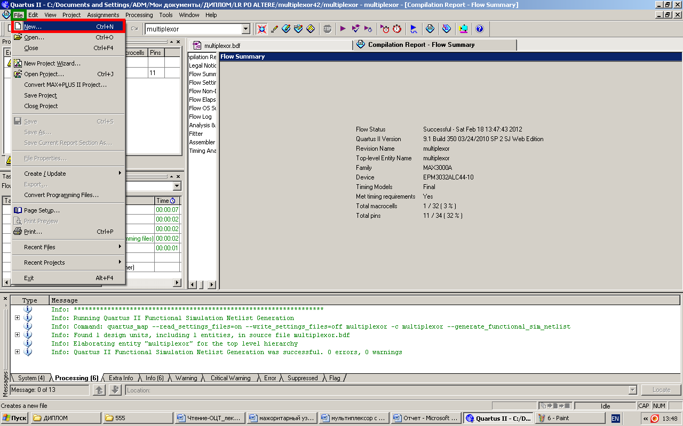This screenshot has height=426, width=683.
Task: Open the project revision name dropdown
Action: pyautogui.click(x=245, y=29)
